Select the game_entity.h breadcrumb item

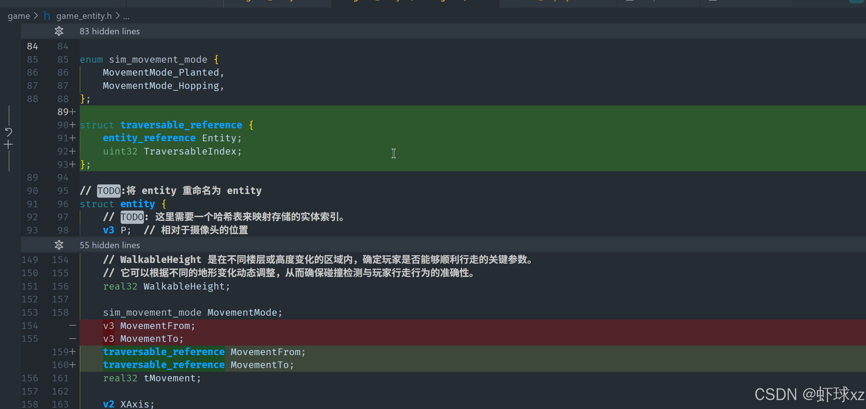[84, 16]
